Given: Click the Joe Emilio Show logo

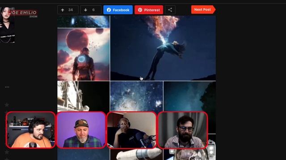Looking at the screenshot, I should (x=23, y=13).
